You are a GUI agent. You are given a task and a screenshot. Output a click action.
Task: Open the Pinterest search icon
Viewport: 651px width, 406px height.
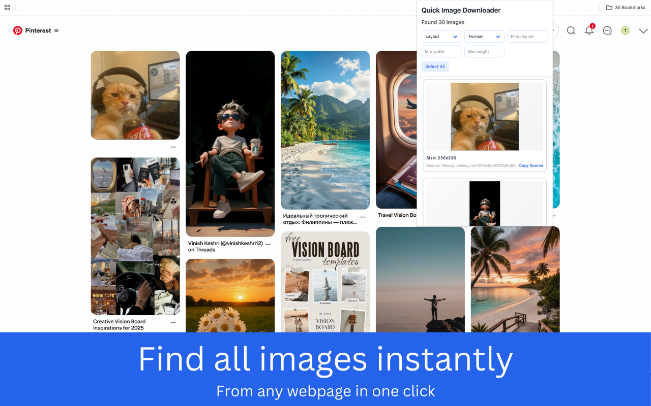coord(571,30)
